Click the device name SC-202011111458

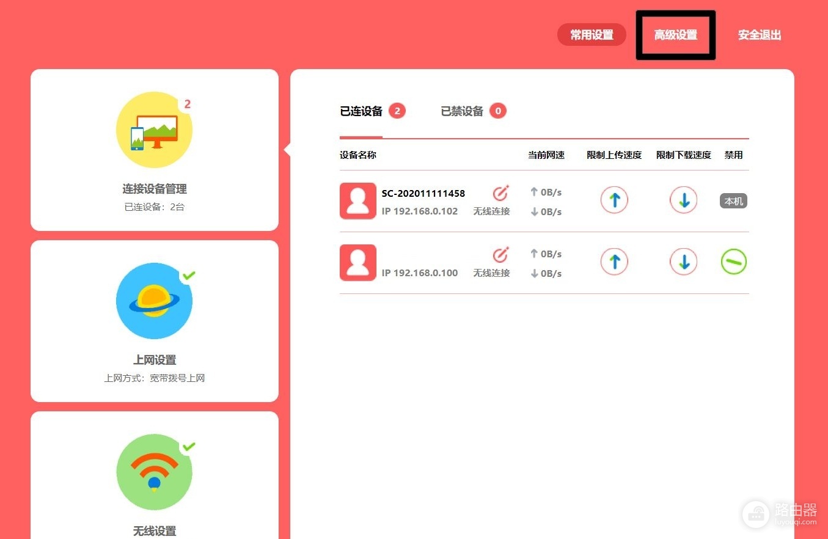[x=423, y=193]
